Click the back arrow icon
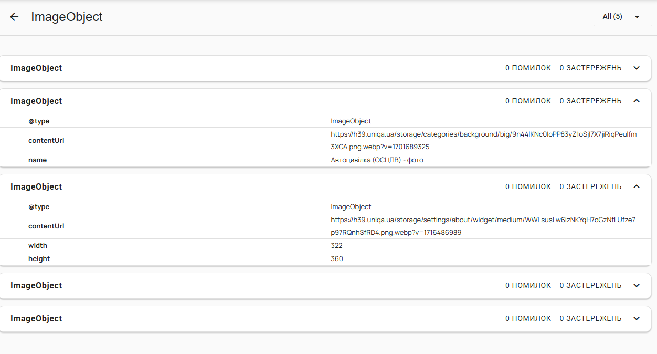Image resolution: width=657 pixels, height=354 pixels. [x=14, y=17]
